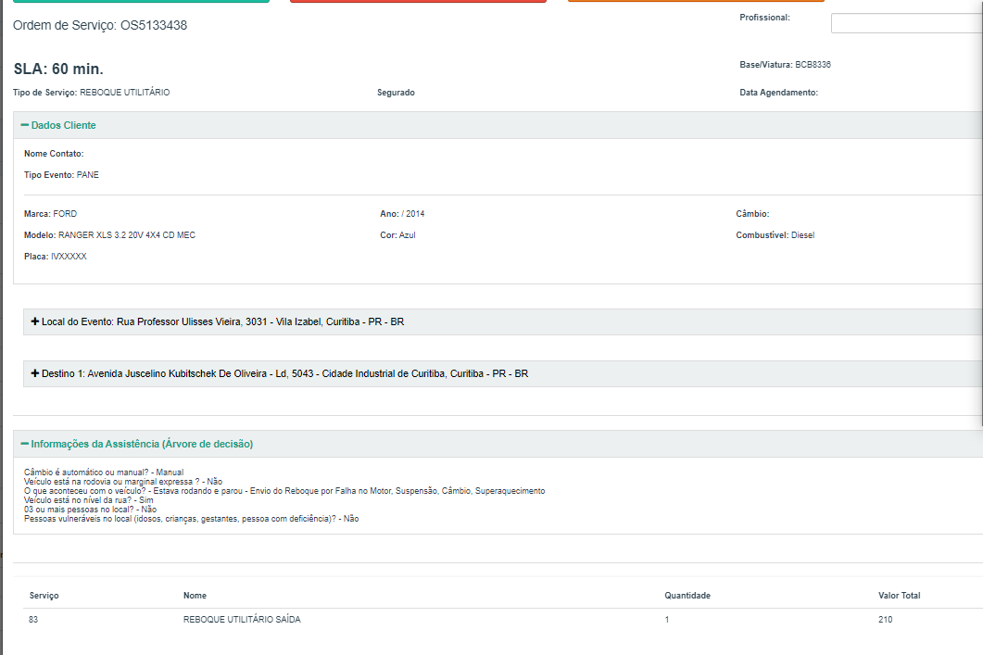Collapse the Dados Cliente section
The image size is (983, 655).
point(58,125)
